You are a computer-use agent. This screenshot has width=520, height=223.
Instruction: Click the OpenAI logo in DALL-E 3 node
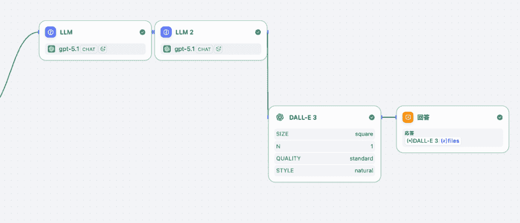(x=280, y=117)
